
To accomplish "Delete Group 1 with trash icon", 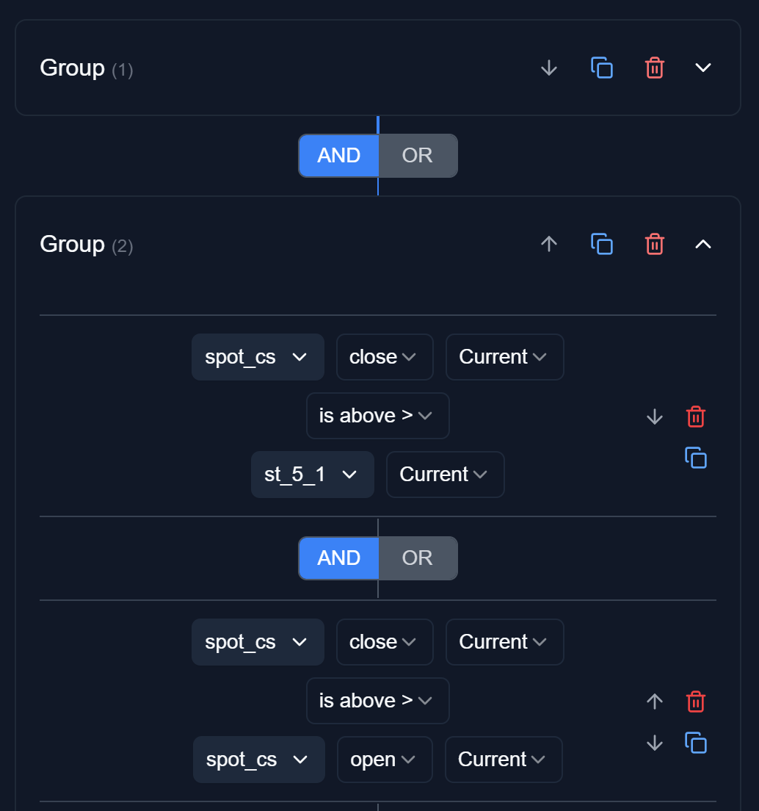I will [x=654, y=68].
